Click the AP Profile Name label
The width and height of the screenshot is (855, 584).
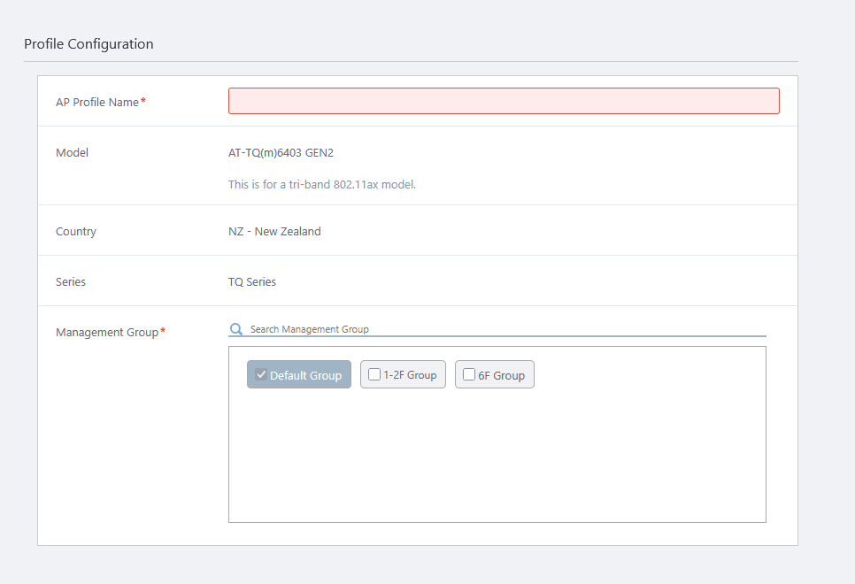pos(97,102)
